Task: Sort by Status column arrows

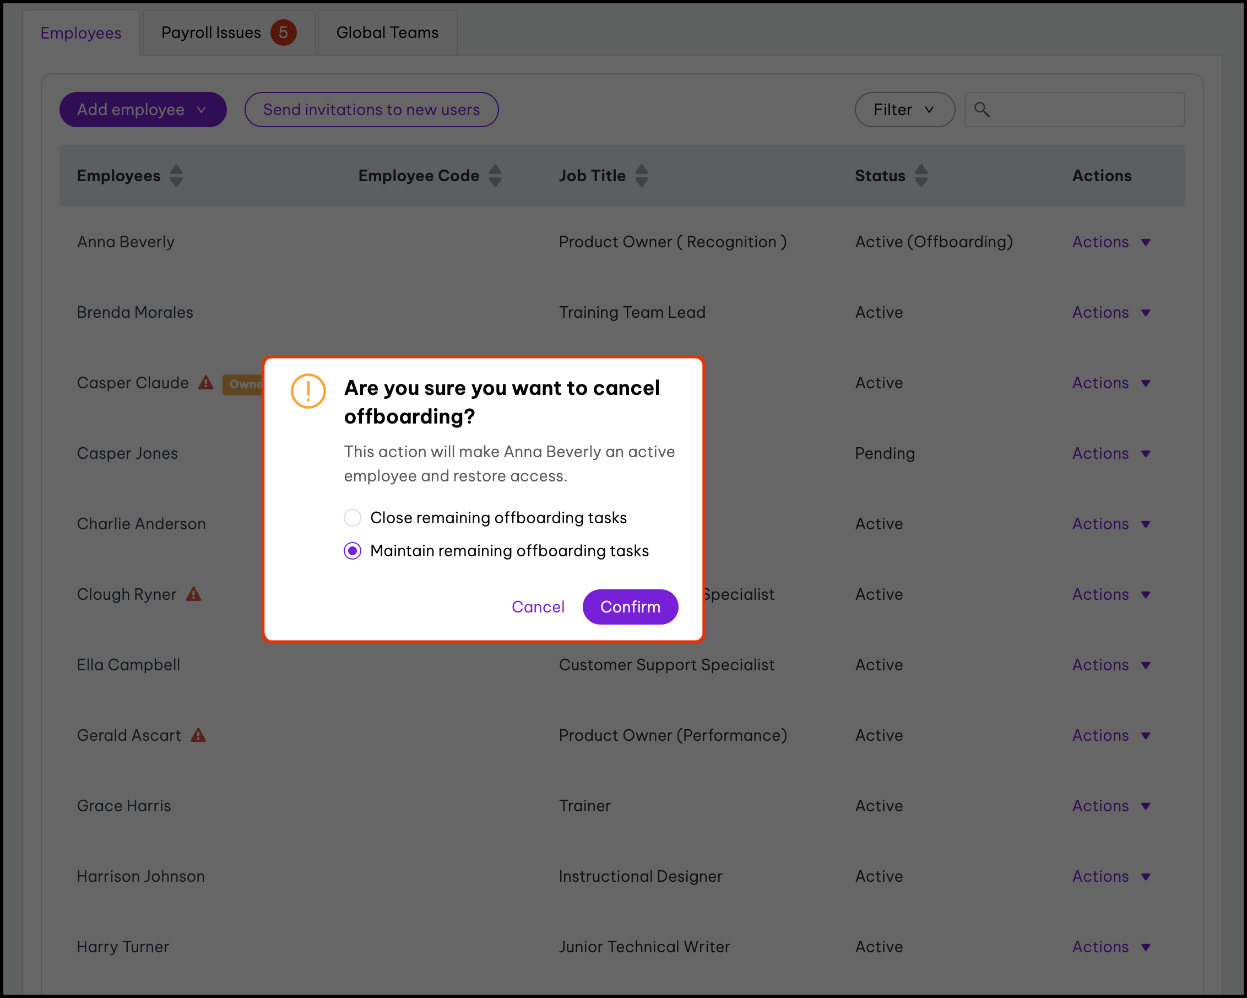Action: (921, 176)
